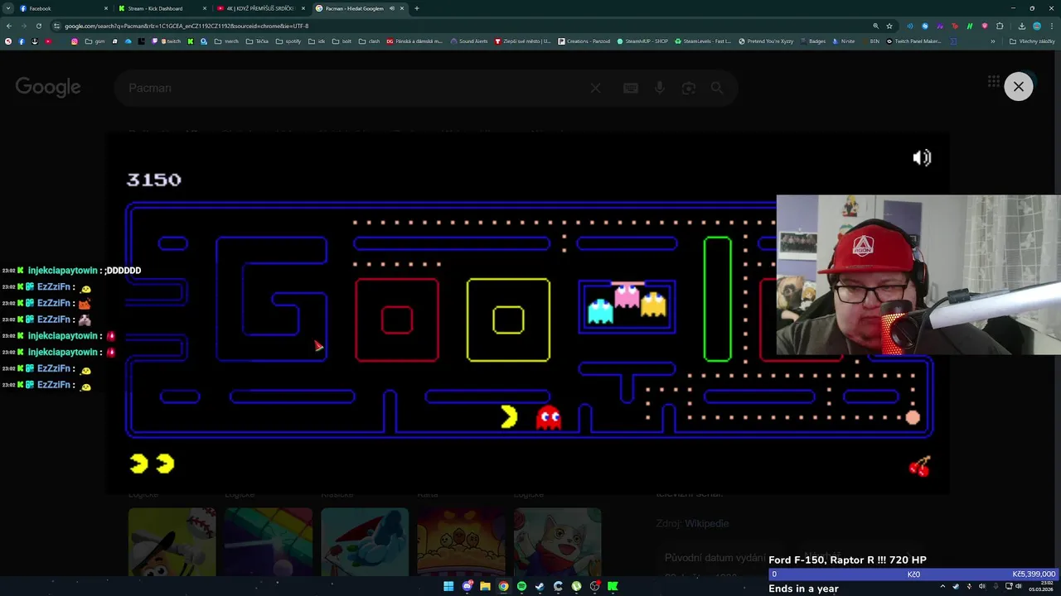1061x596 pixels.
Task: Open the Kick app in taskbar
Action: coord(613,586)
